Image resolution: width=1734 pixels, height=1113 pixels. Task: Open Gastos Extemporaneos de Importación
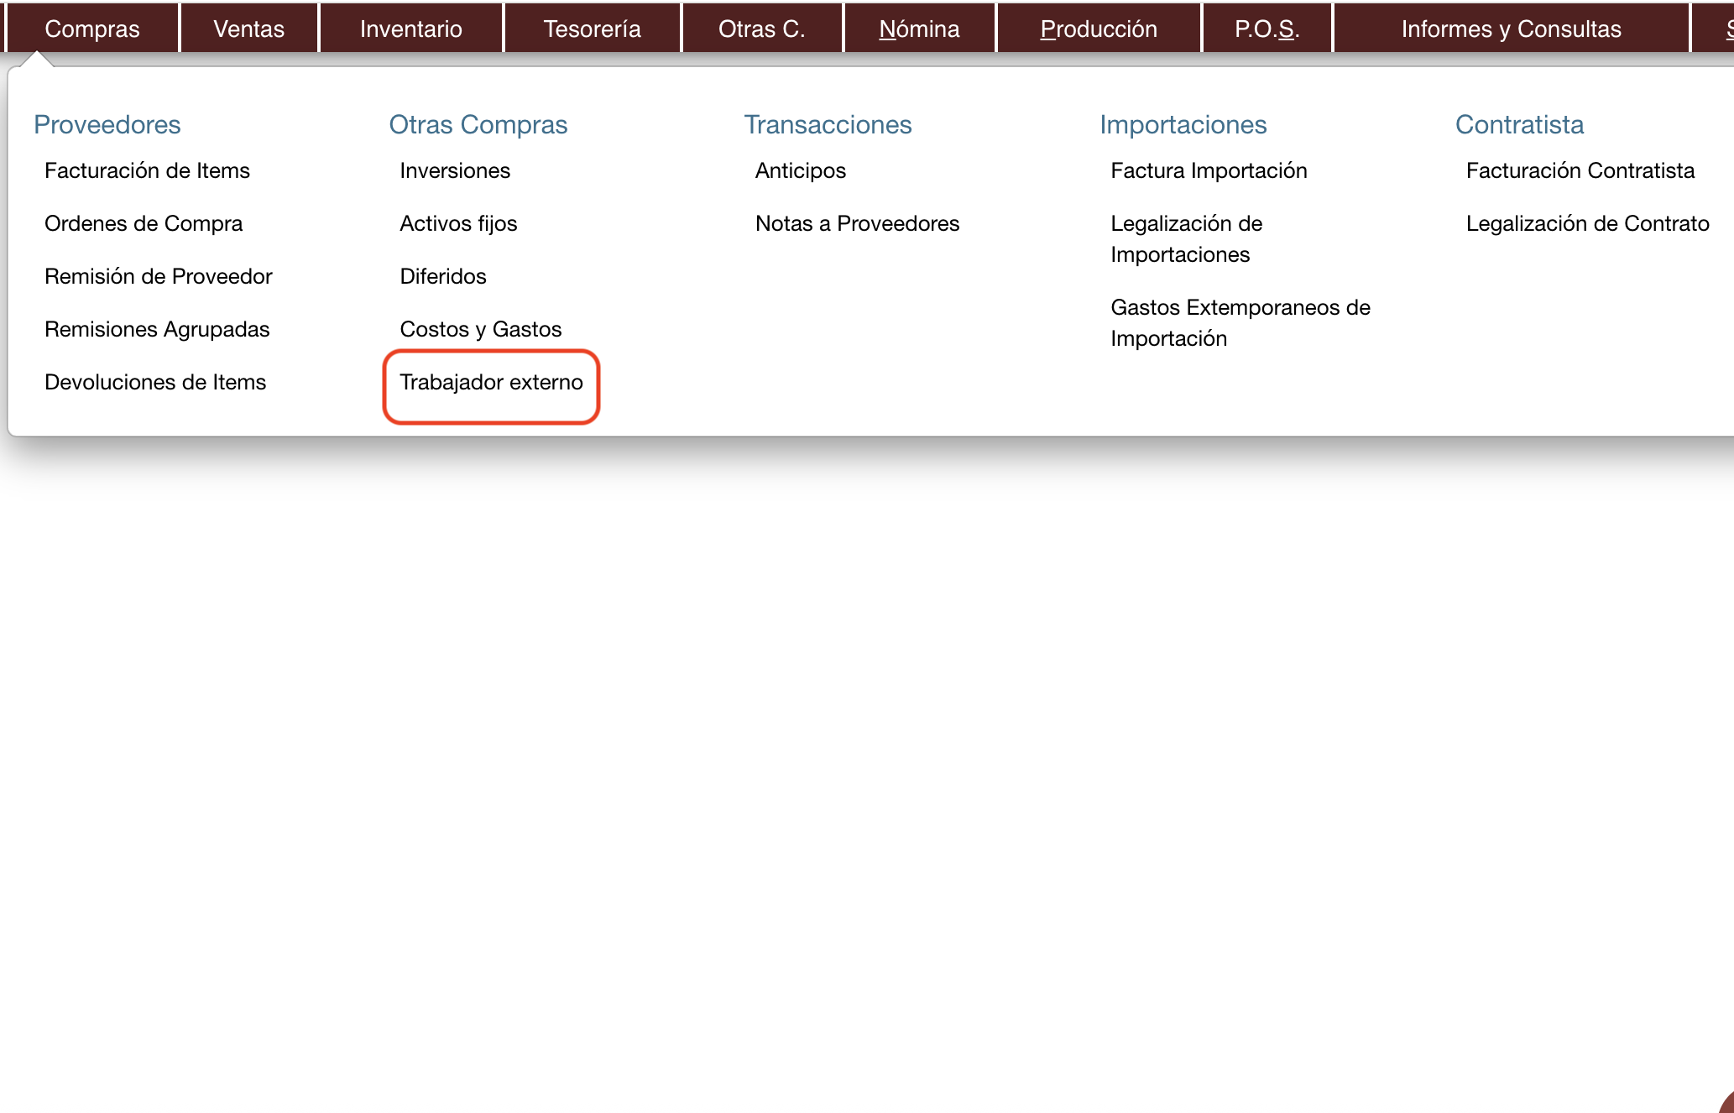(1240, 323)
